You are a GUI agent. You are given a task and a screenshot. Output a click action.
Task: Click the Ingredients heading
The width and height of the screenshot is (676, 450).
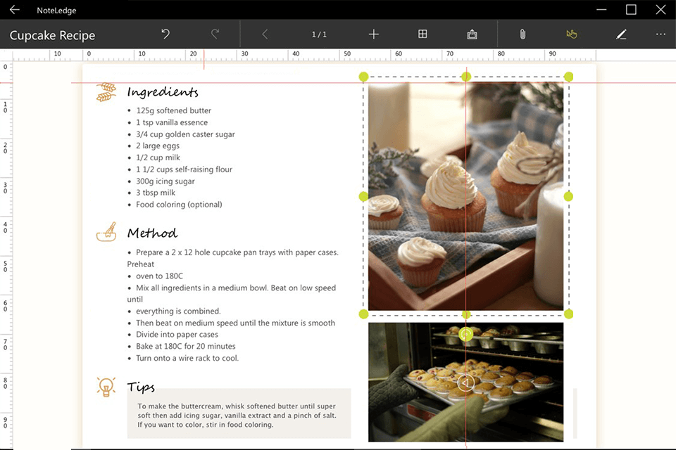click(x=163, y=91)
